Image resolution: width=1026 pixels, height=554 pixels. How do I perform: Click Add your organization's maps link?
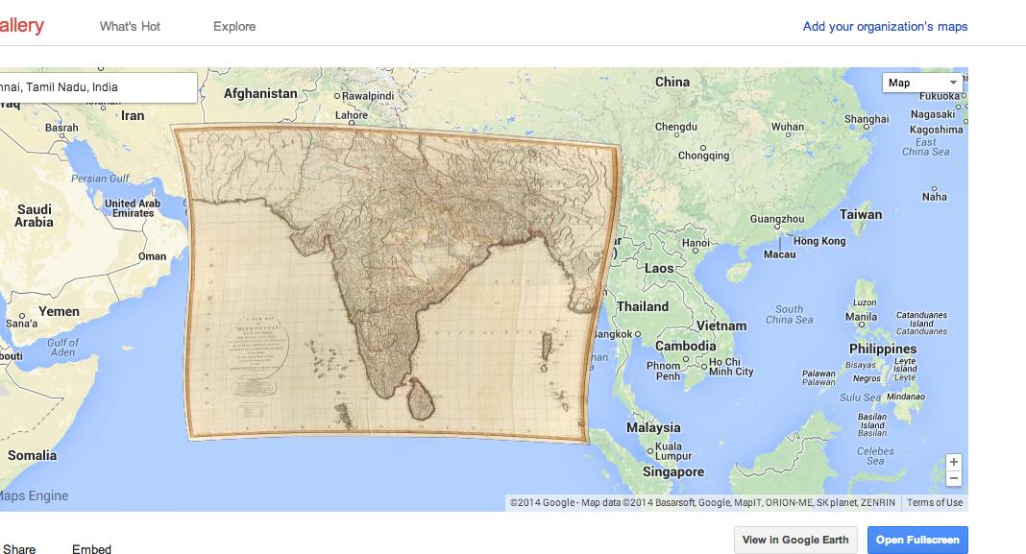point(885,26)
